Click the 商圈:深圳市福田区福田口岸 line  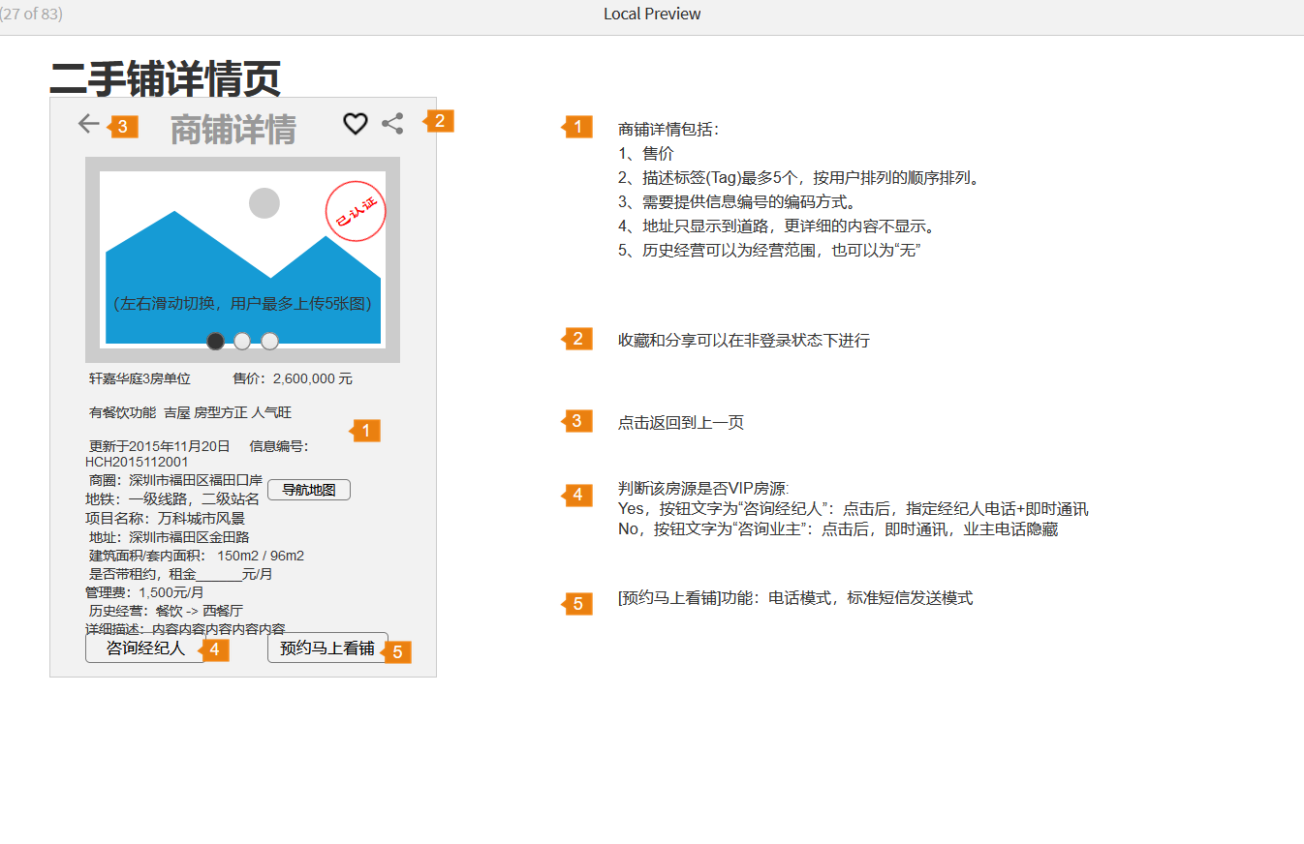tap(175, 480)
